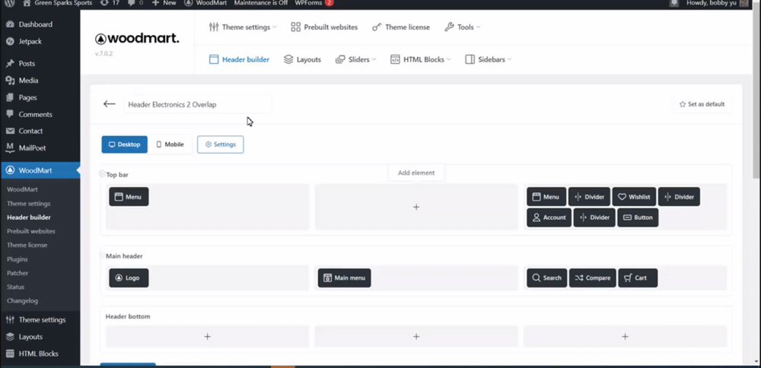This screenshot has width=761, height=368.
Task: Expand the Sidebars dropdown
Action: (489, 59)
